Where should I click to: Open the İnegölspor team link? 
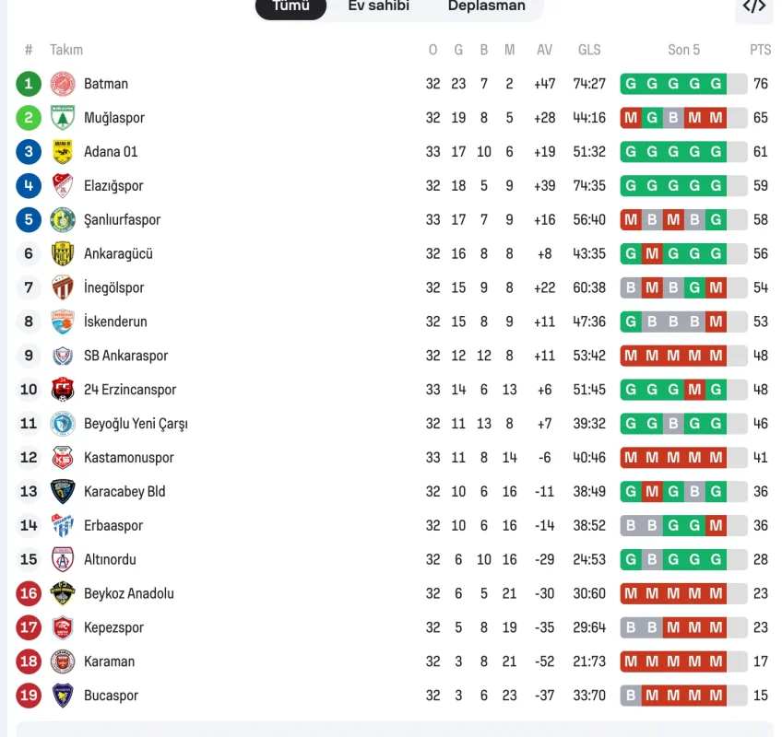113,287
